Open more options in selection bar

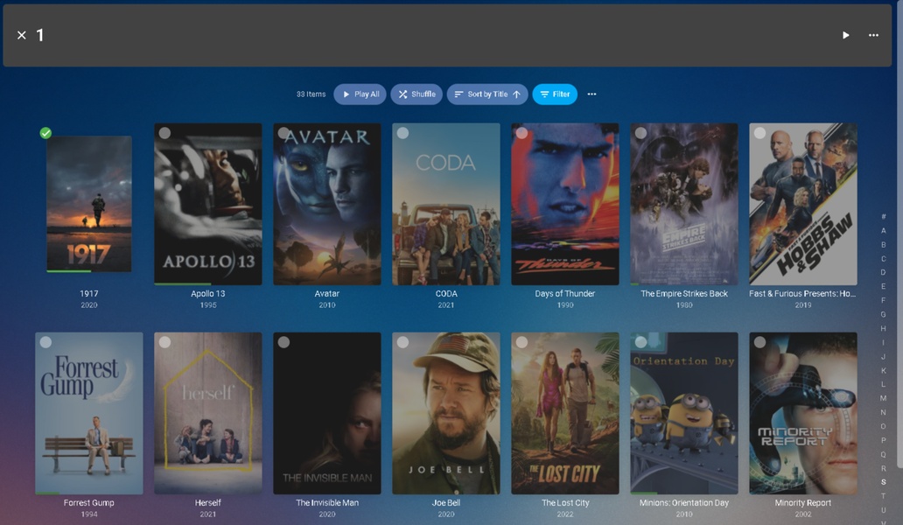click(873, 35)
